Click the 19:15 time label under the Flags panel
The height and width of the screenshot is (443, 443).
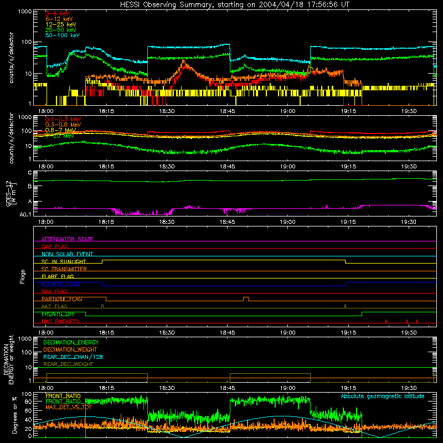pos(348,333)
